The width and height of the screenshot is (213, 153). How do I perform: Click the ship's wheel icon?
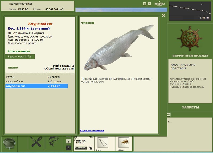pos(190,38)
